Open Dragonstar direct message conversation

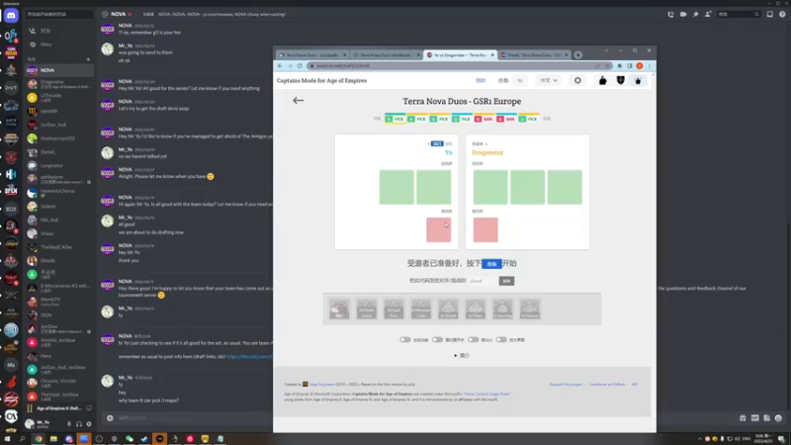pos(59,84)
